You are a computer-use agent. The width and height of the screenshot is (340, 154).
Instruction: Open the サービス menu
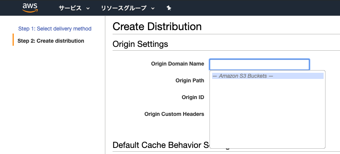click(70, 8)
